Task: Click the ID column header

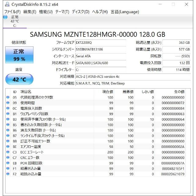Action: (15, 92)
